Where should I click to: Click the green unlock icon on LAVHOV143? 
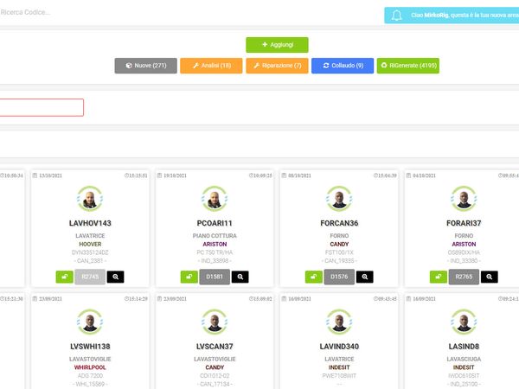click(65, 277)
